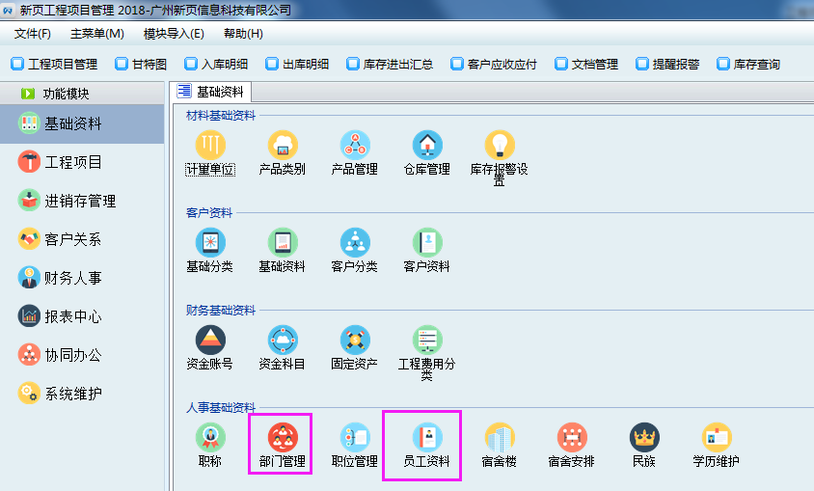
Task: Open 部门管理 department management icon
Action: tap(283, 437)
